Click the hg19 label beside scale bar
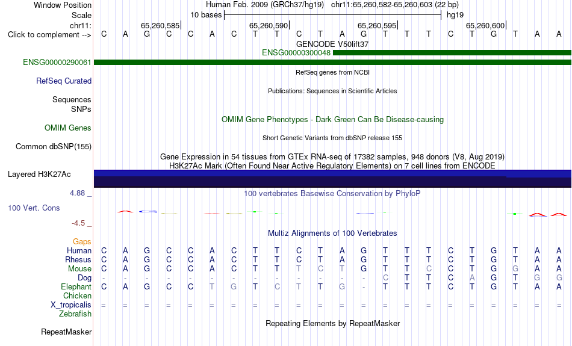Image resolution: width=572 pixels, height=346 pixels. point(455,15)
